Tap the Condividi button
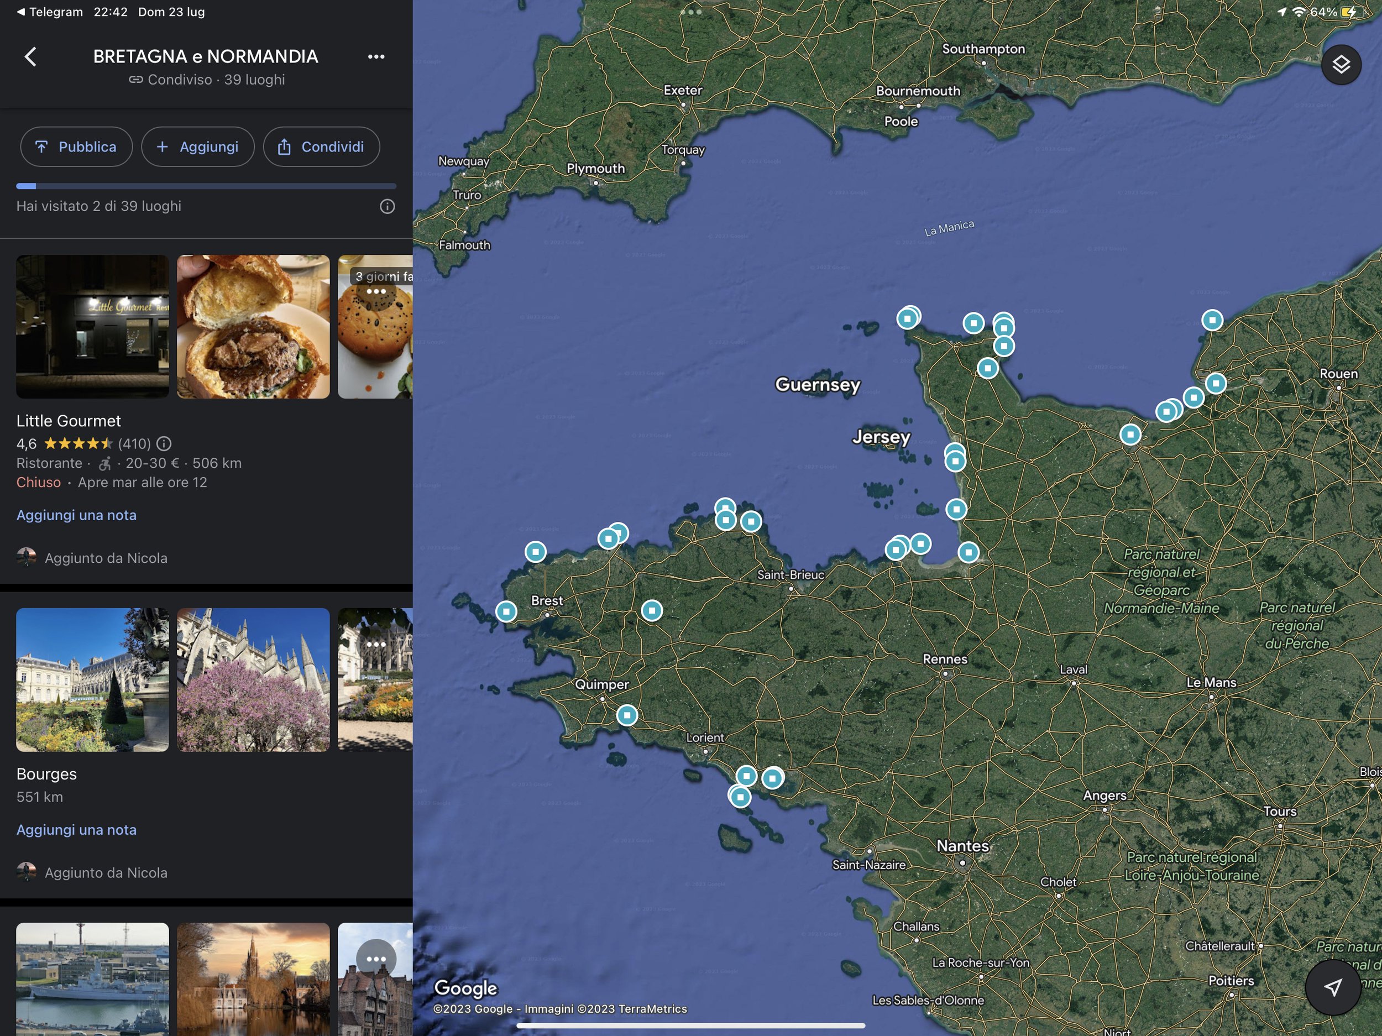1382x1036 pixels. click(321, 147)
